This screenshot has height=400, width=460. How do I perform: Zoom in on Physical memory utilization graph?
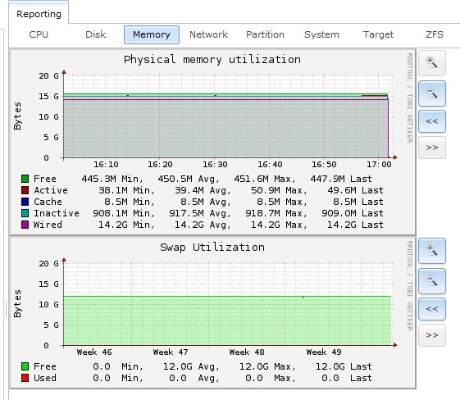[432, 63]
